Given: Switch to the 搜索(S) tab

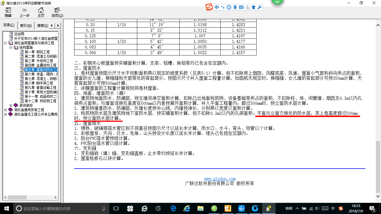Looking at the screenshot, I should click(42, 26).
